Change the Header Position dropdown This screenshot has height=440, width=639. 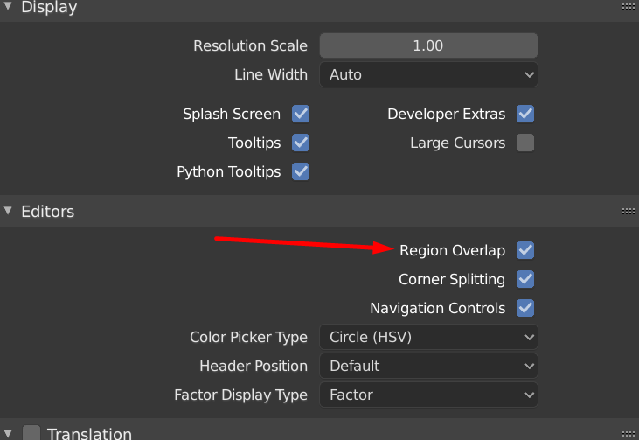click(x=428, y=366)
